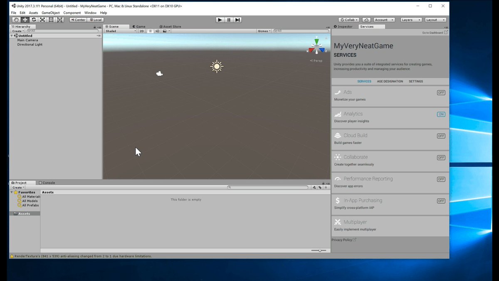The image size is (499, 281).
Task: Click the Scene view search field
Action: click(x=301, y=31)
